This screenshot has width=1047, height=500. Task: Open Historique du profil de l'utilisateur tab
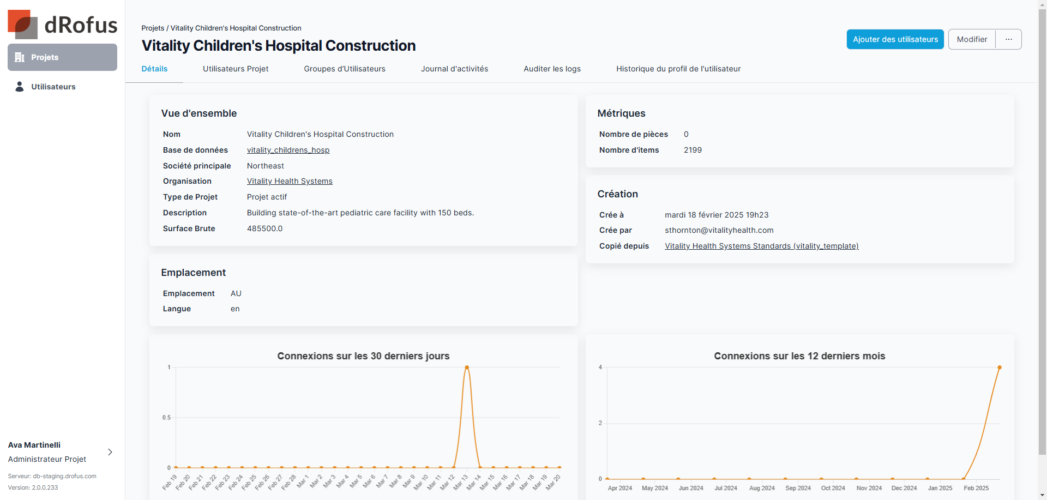click(x=678, y=69)
